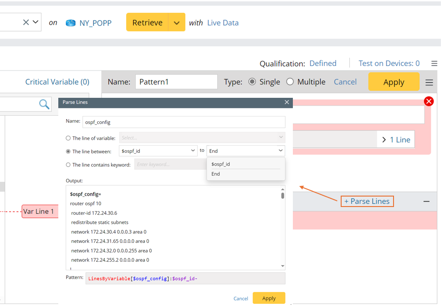
Task: Open the hamburger menu beside Apply
Action: pos(429,82)
